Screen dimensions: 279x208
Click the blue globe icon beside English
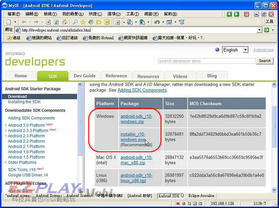click(x=217, y=49)
